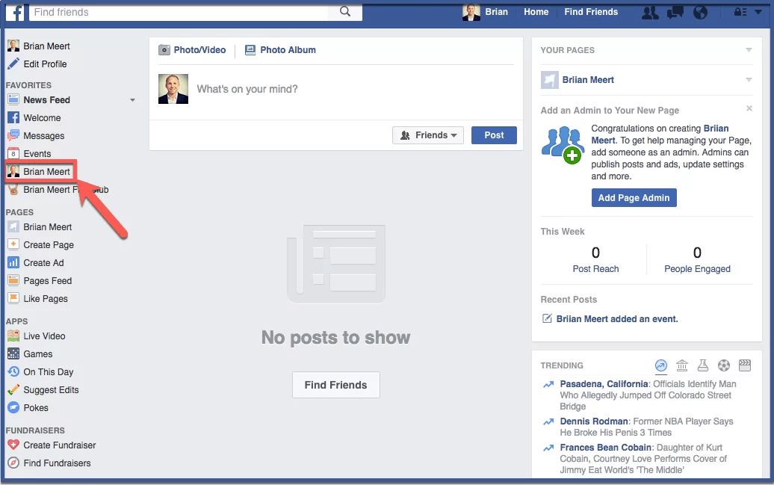Open Find Friends in top bar
774x485 pixels.
pos(591,12)
